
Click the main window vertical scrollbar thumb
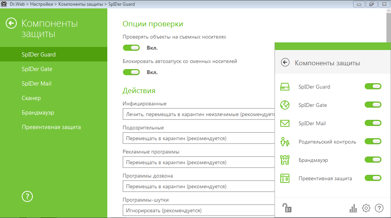[x=388, y=28]
